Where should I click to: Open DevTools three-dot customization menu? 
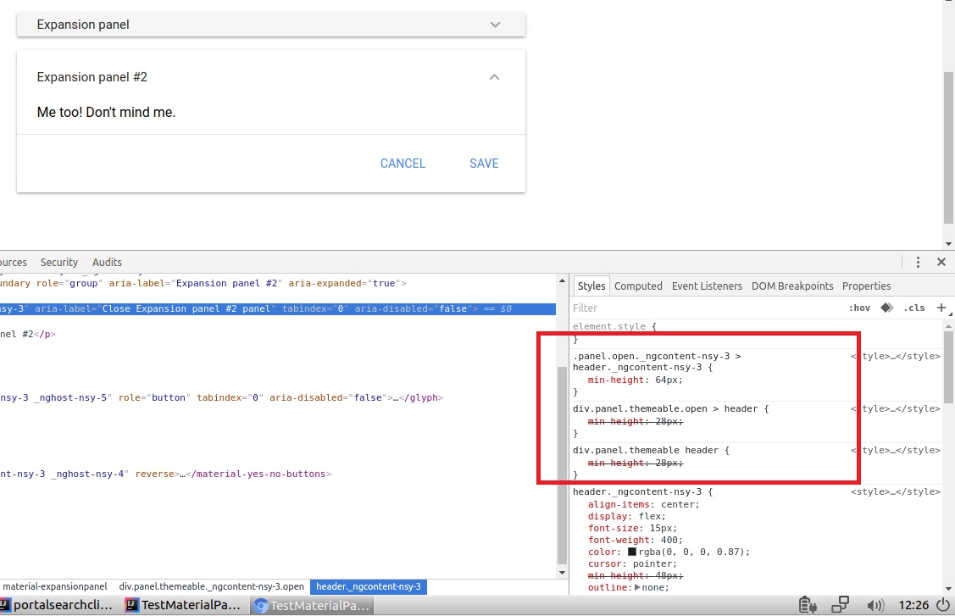click(x=918, y=262)
